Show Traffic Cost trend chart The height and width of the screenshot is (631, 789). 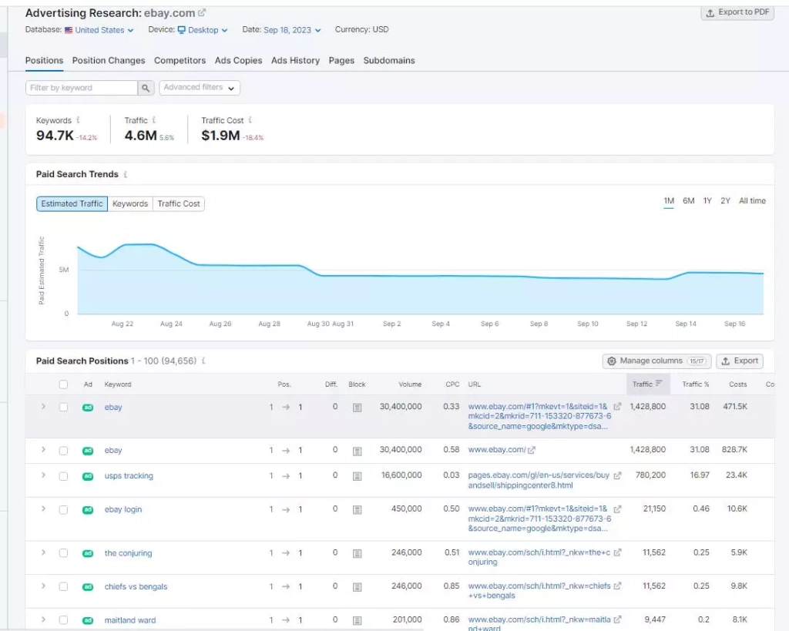tap(179, 204)
